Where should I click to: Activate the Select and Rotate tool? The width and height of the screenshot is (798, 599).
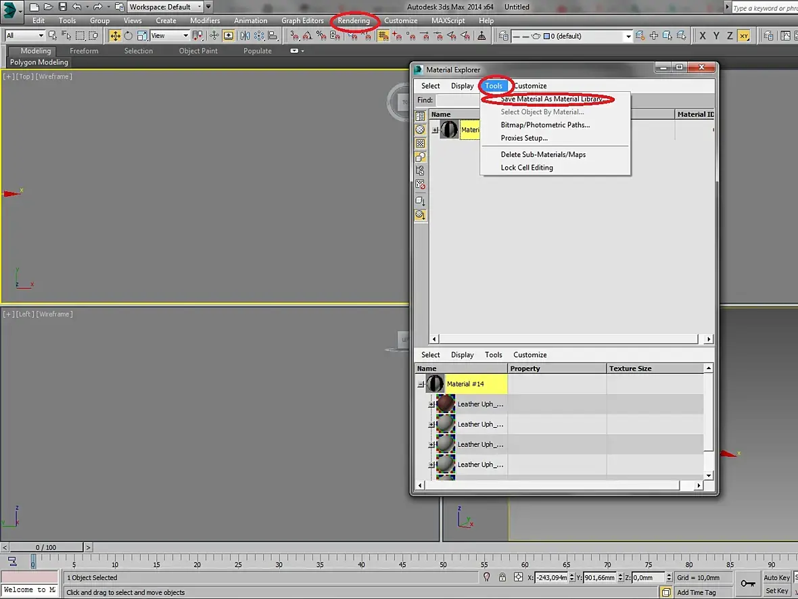128,36
